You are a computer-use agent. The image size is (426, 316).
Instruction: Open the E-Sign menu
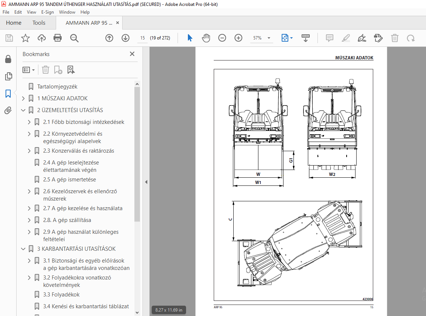(x=48, y=12)
